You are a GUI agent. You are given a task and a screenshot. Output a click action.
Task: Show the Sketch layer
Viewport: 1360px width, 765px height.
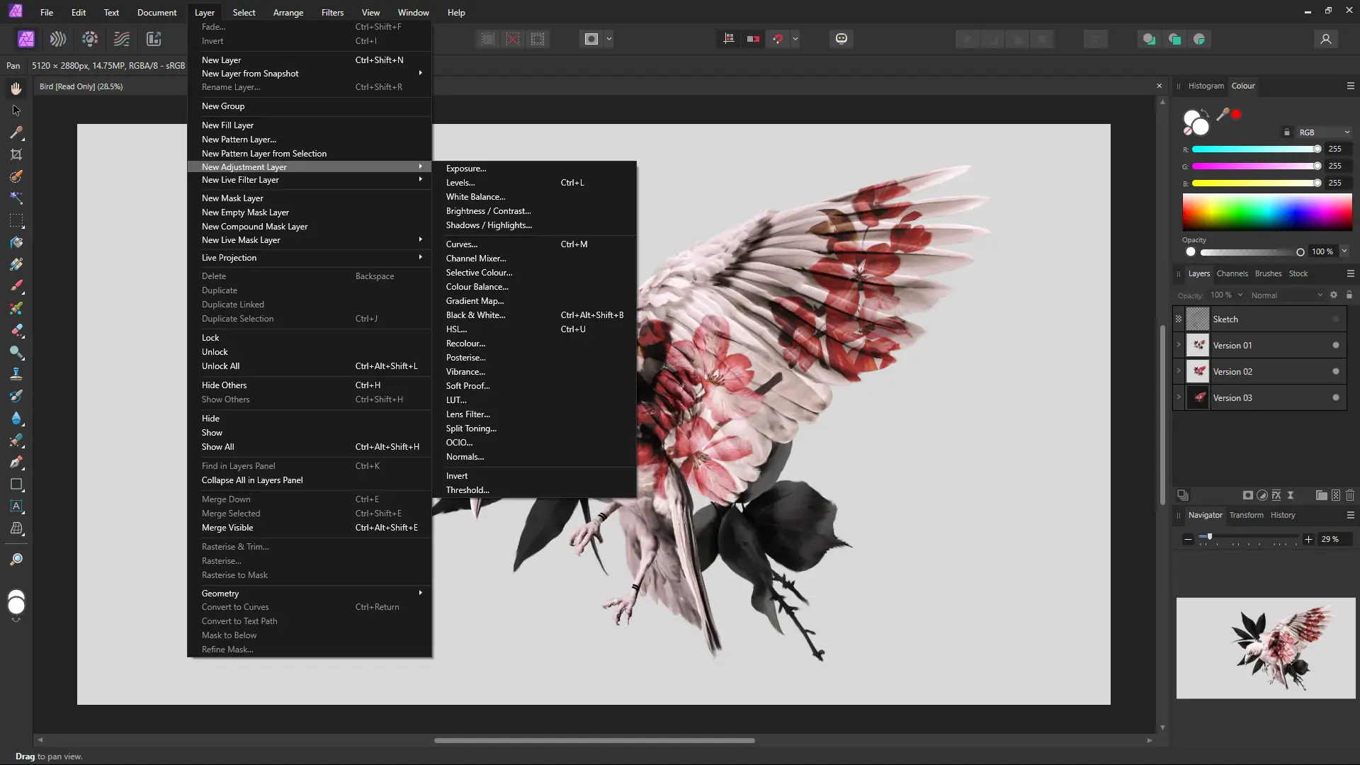(x=1336, y=319)
